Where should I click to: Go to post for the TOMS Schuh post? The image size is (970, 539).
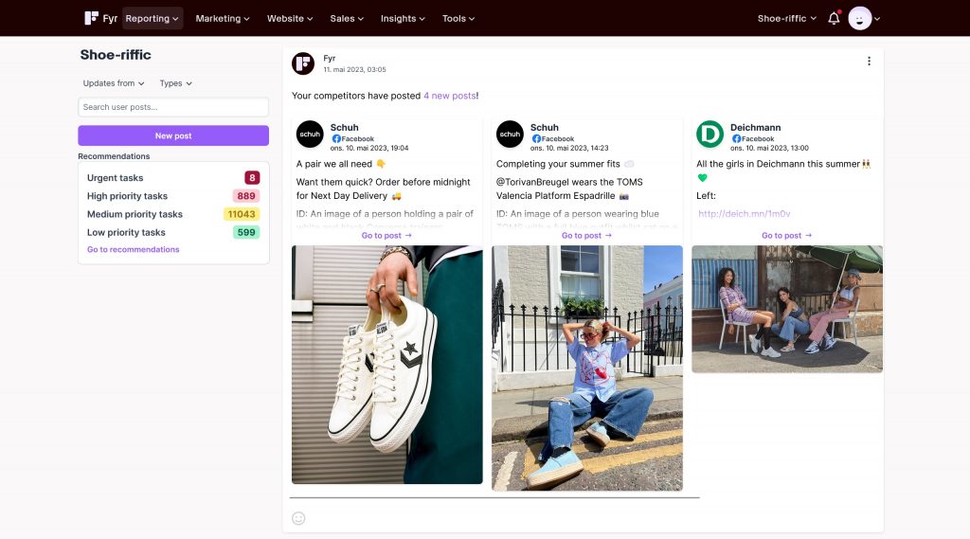[x=586, y=235]
